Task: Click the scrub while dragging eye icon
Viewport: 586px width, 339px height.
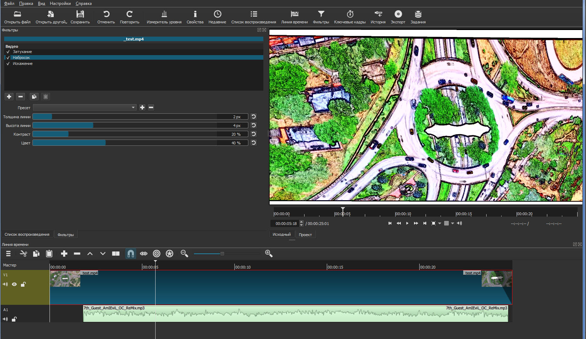Action: pyautogui.click(x=144, y=254)
